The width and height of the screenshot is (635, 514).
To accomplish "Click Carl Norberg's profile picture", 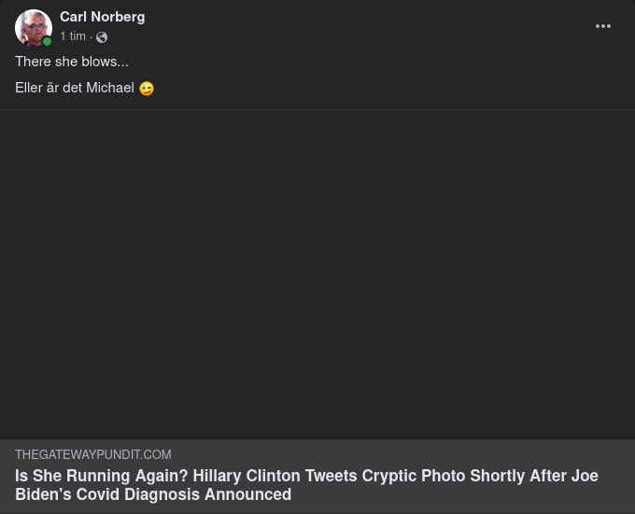I will 33,27.
